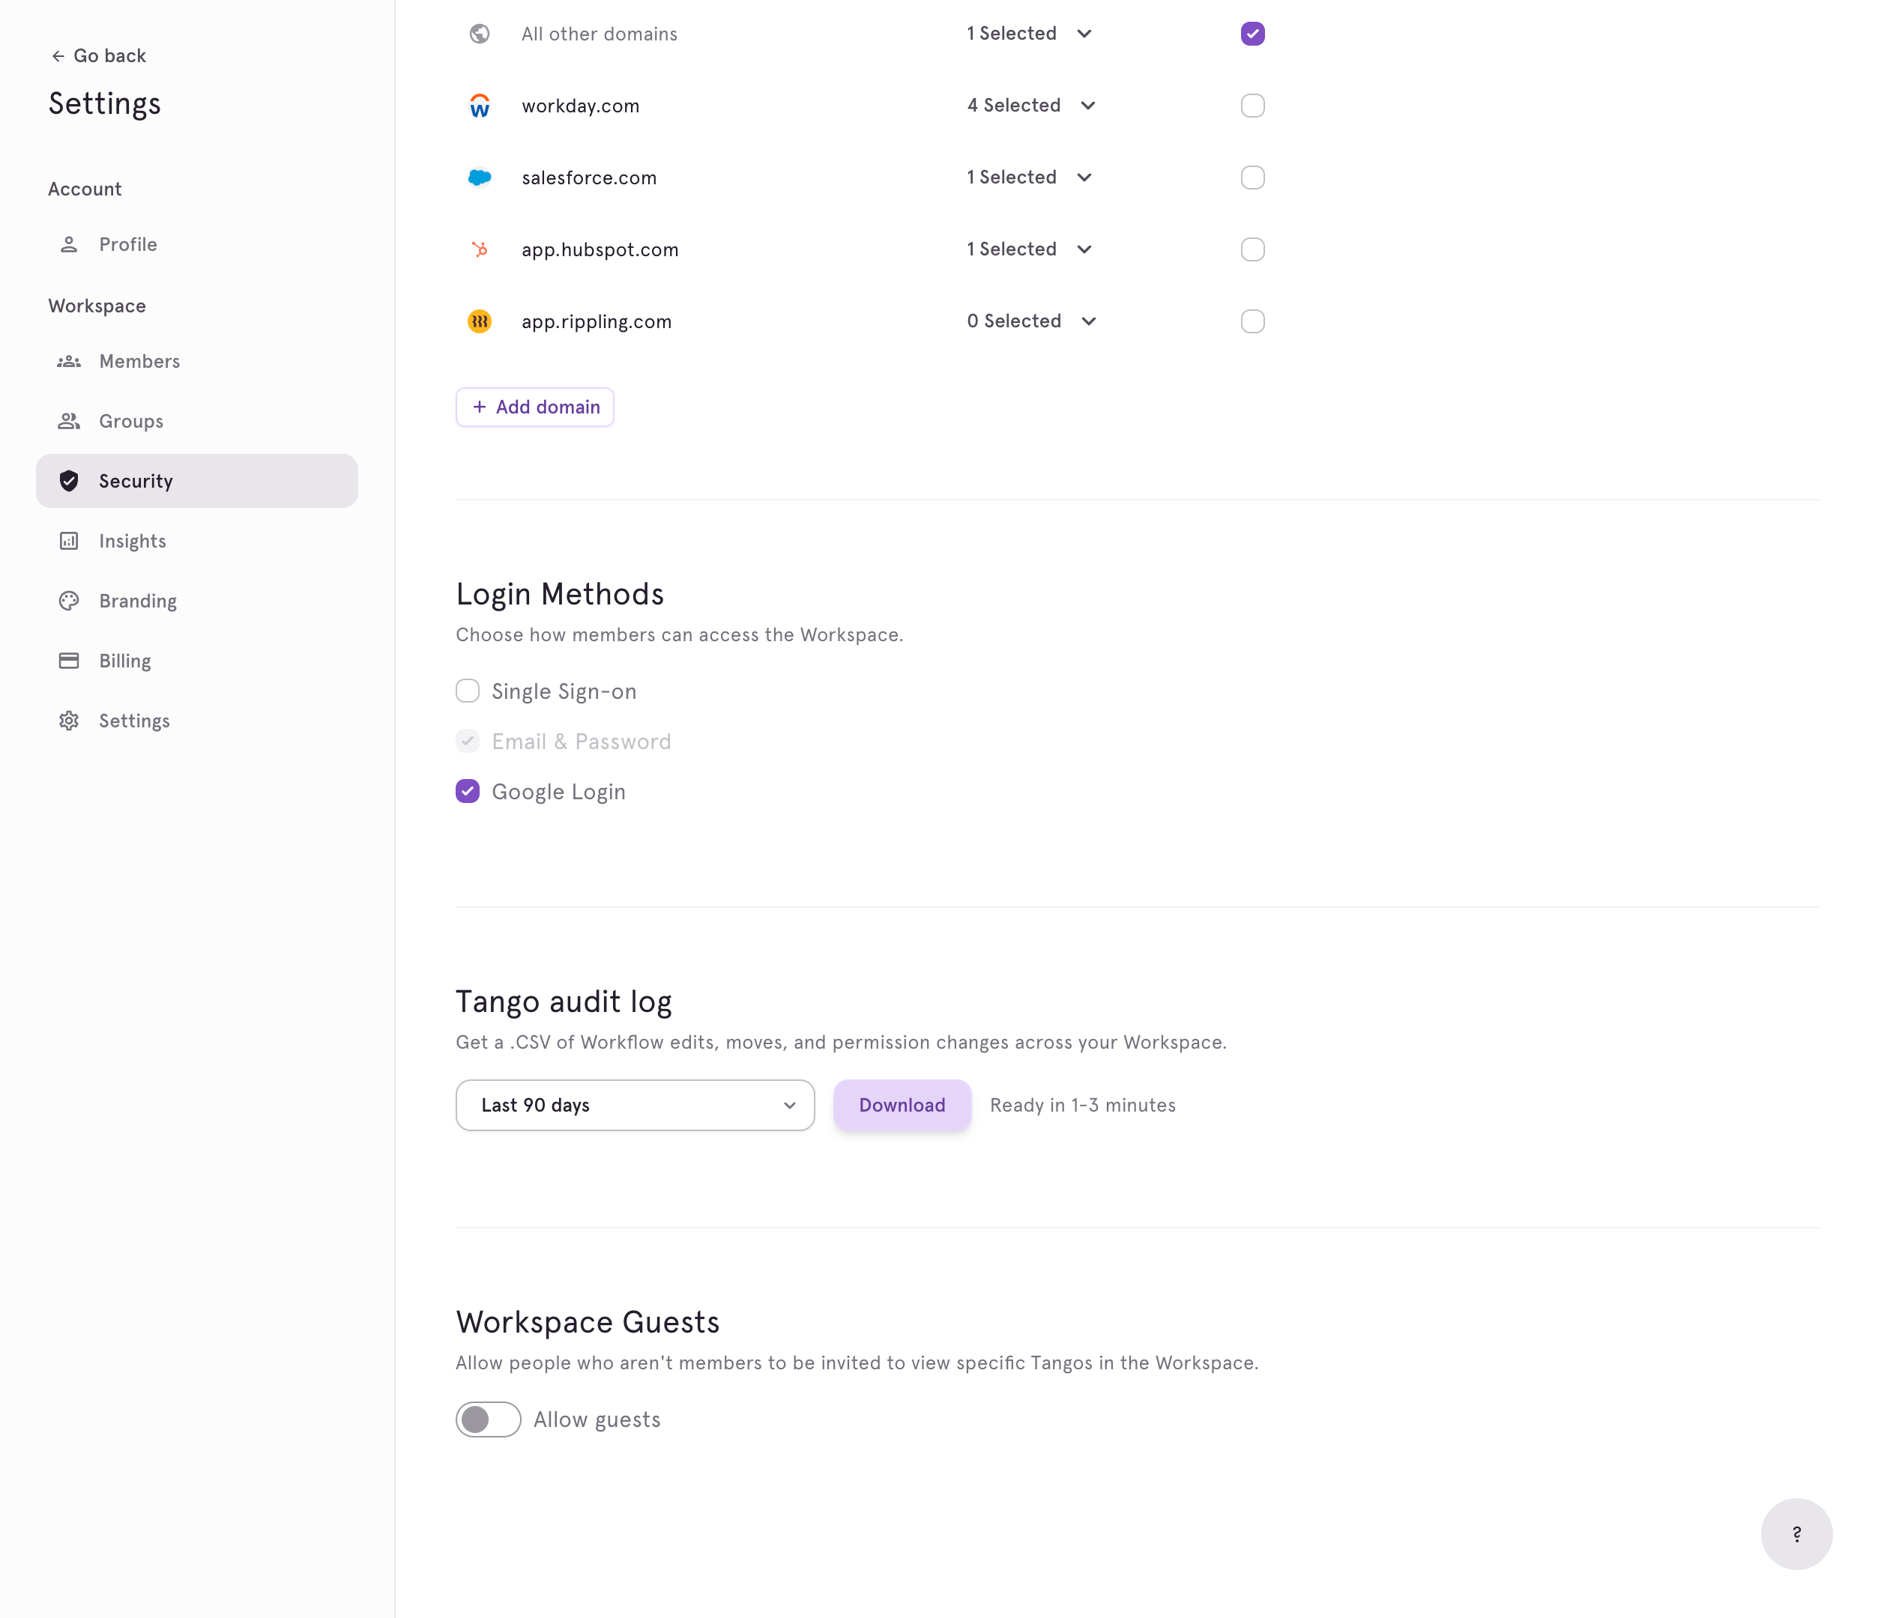The width and height of the screenshot is (1881, 1618).
Task: Open the Profile account page
Action: tap(197, 244)
